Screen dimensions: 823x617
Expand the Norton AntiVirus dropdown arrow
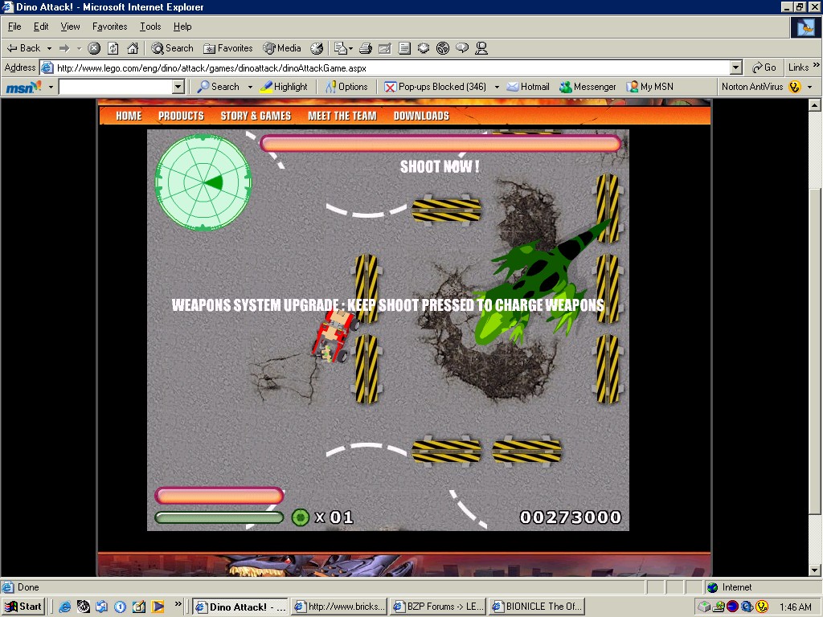[810, 87]
